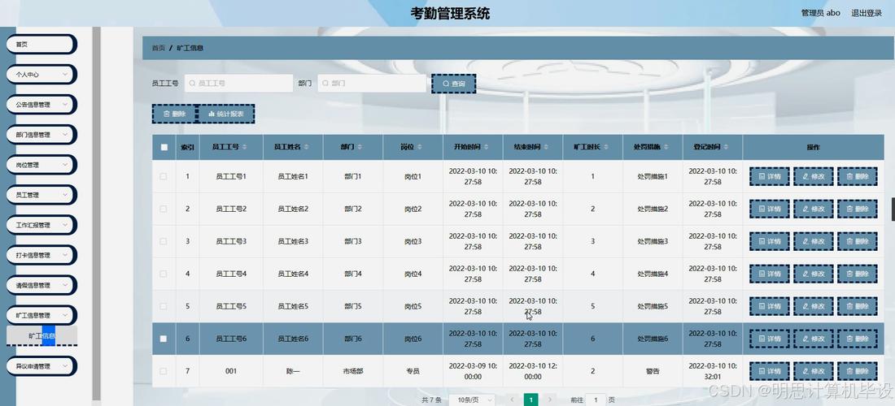Sort by 处罚措施 column arrows
Screen dimensions: 895x406
pos(666,147)
